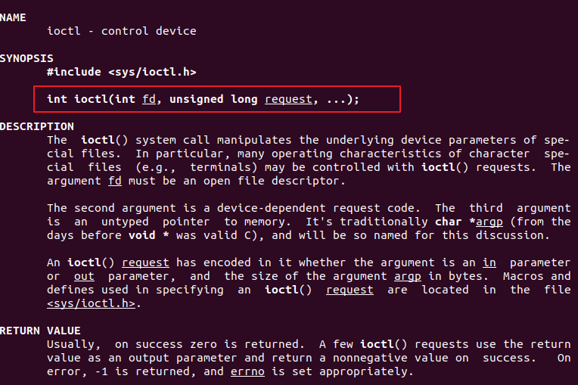This screenshot has height=385, width=578.
Task: Click the underlined <sys/ioctl.h> file reference
Action: (91, 303)
